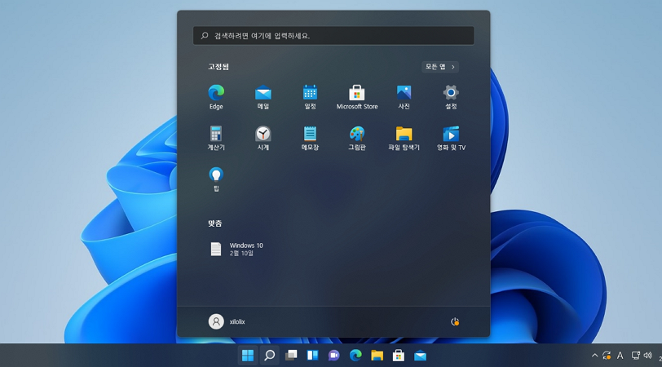The height and width of the screenshot is (367, 662).
Task: Open Task View on the taskbar
Action: [x=291, y=356]
